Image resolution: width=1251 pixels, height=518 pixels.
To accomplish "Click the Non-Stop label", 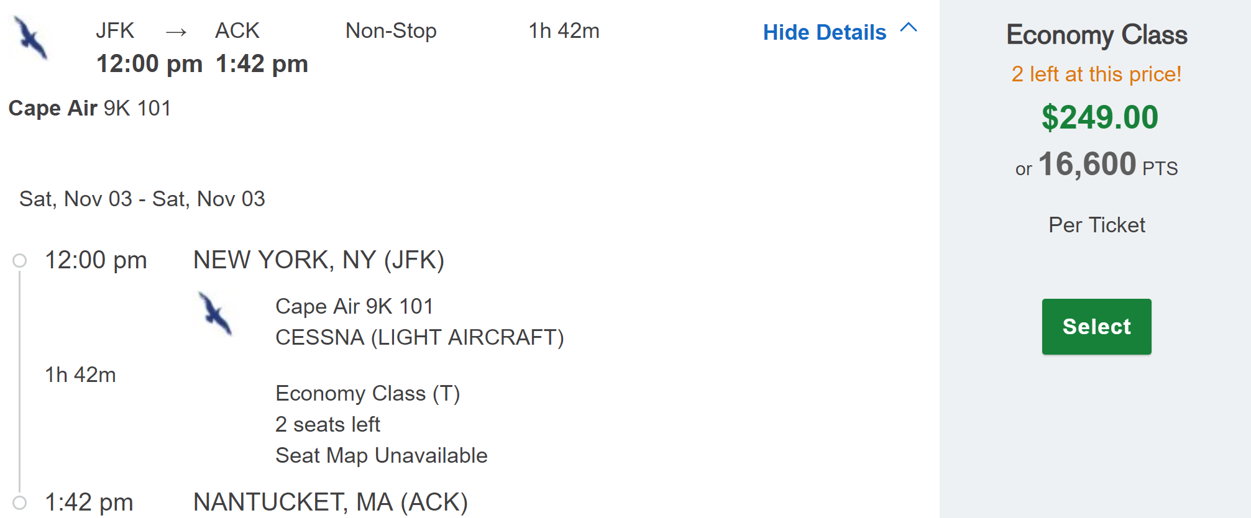I will 391,30.
